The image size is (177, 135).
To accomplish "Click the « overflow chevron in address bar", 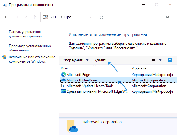I will click(50, 17).
